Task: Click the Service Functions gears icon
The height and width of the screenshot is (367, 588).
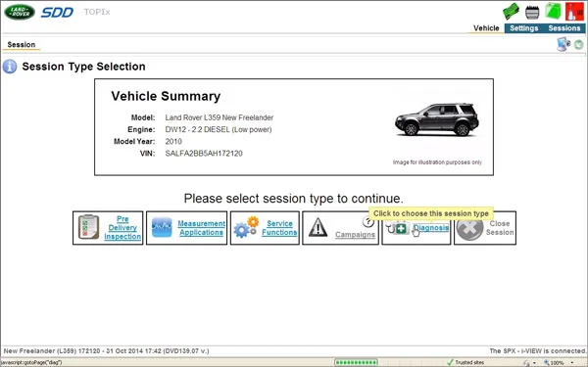Action: [246, 227]
